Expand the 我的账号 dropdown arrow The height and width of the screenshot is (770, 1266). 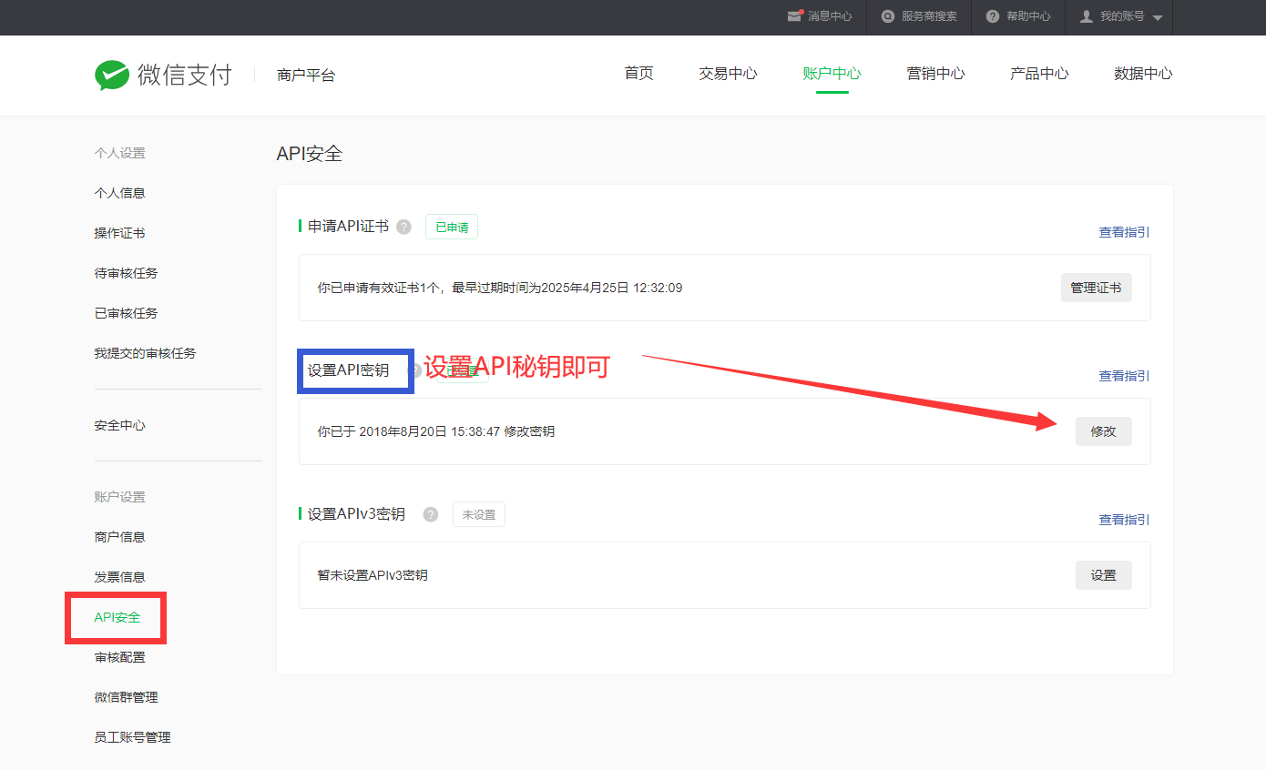coord(1157,17)
